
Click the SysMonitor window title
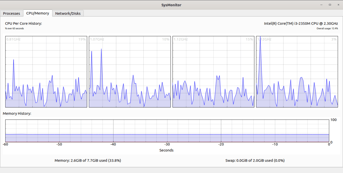(x=171, y=5)
